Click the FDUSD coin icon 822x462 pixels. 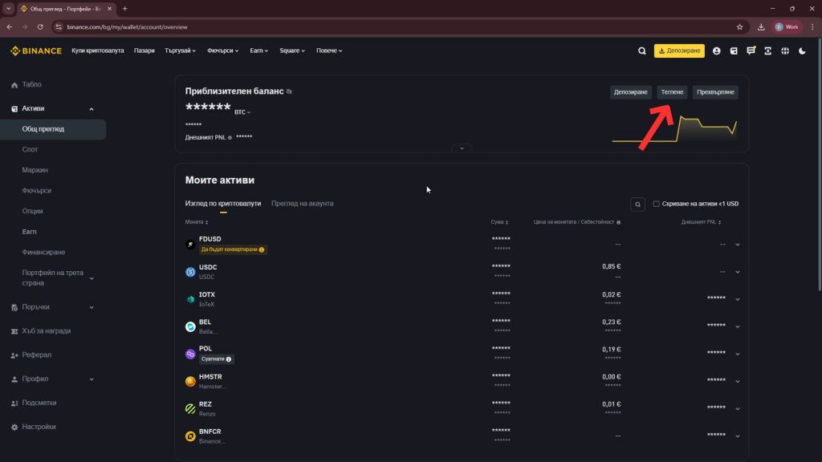coord(190,244)
